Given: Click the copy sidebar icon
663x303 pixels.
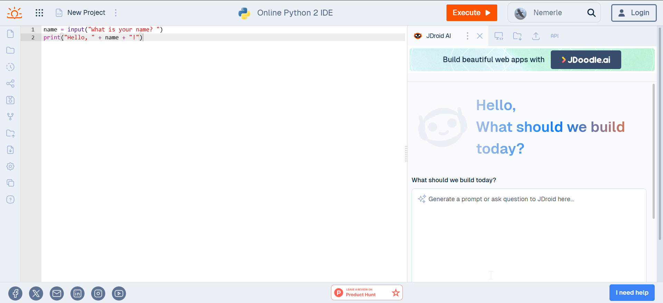Looking at the screenshot, I should (10, 183).
